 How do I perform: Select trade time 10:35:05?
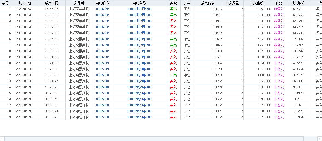pos(51,75)
